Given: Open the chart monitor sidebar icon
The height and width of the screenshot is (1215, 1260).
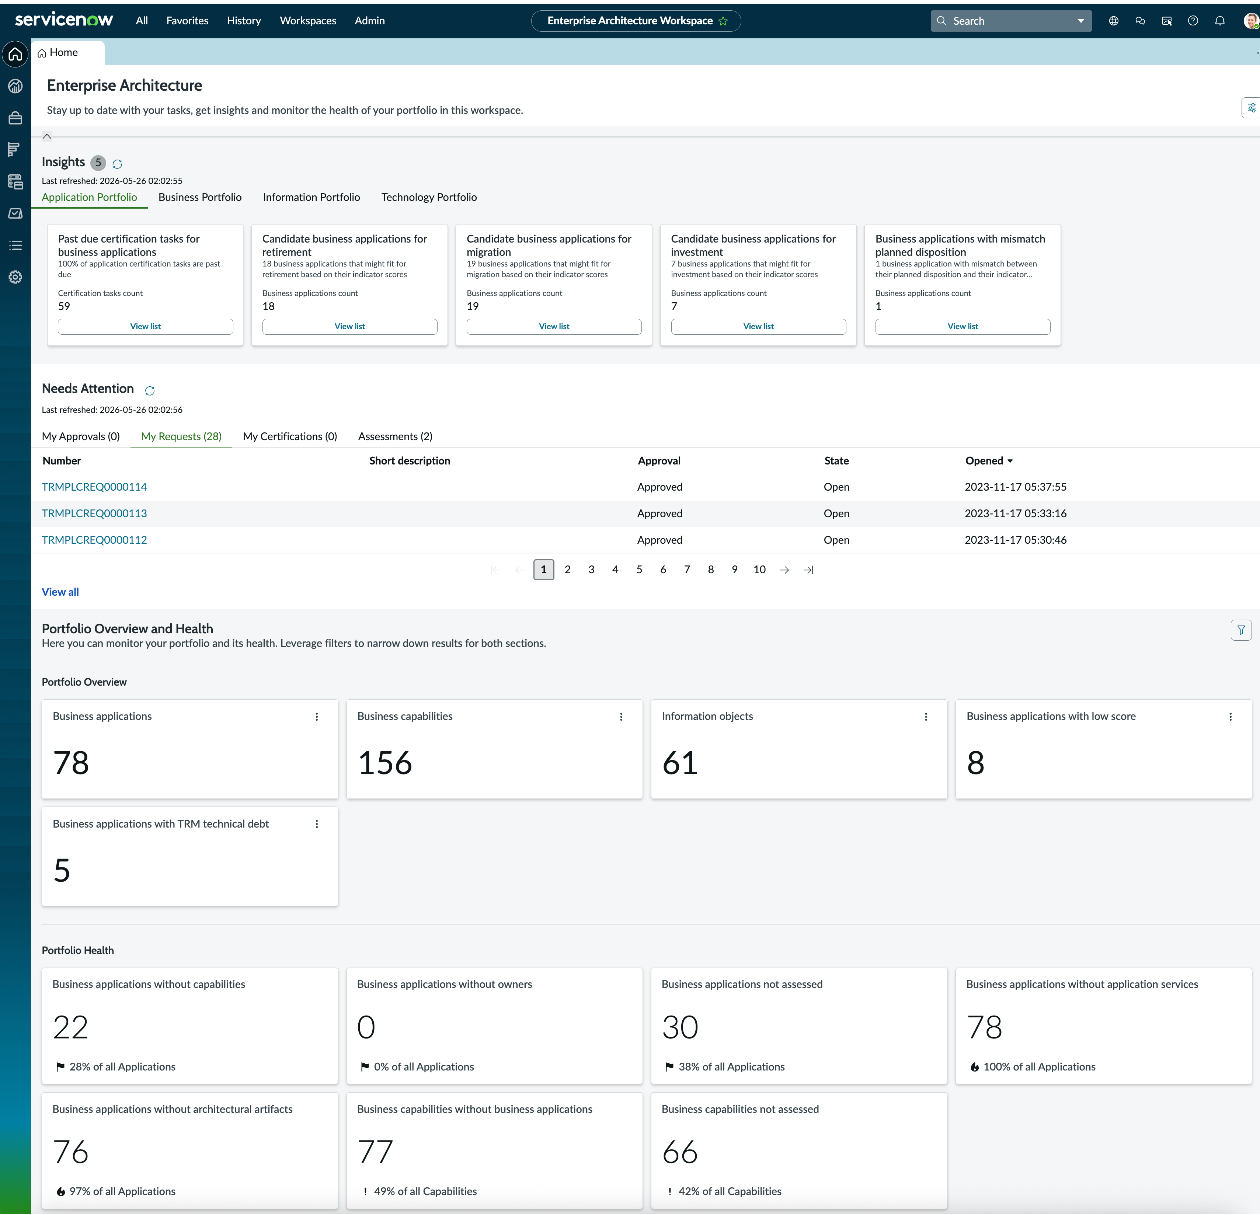Looking at the screenshot, I should tap(15, 213).
